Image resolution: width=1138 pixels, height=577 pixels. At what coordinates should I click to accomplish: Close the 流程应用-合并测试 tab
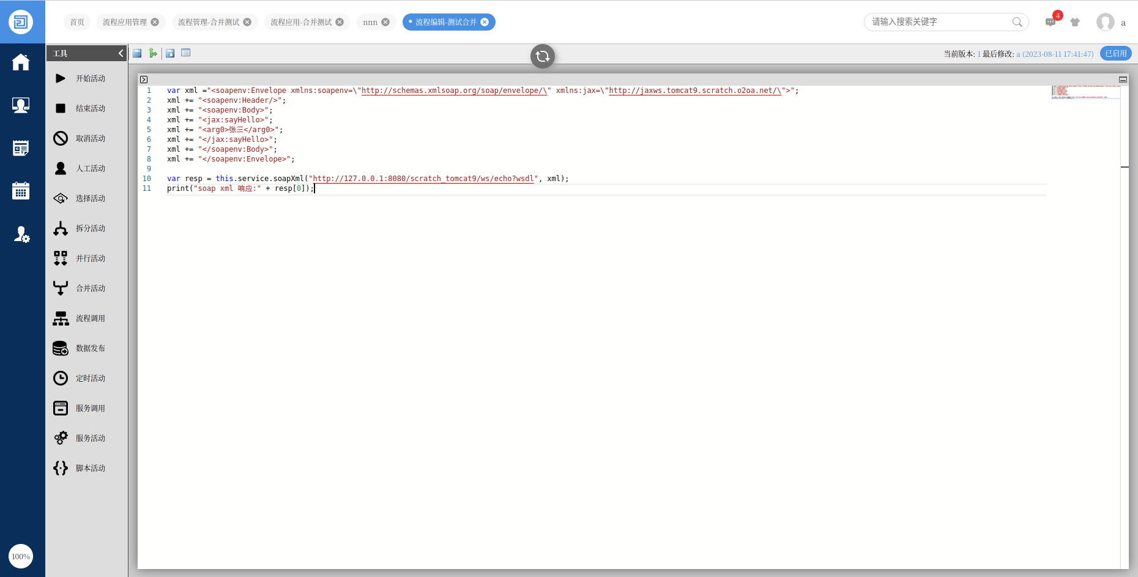(340, 22)
